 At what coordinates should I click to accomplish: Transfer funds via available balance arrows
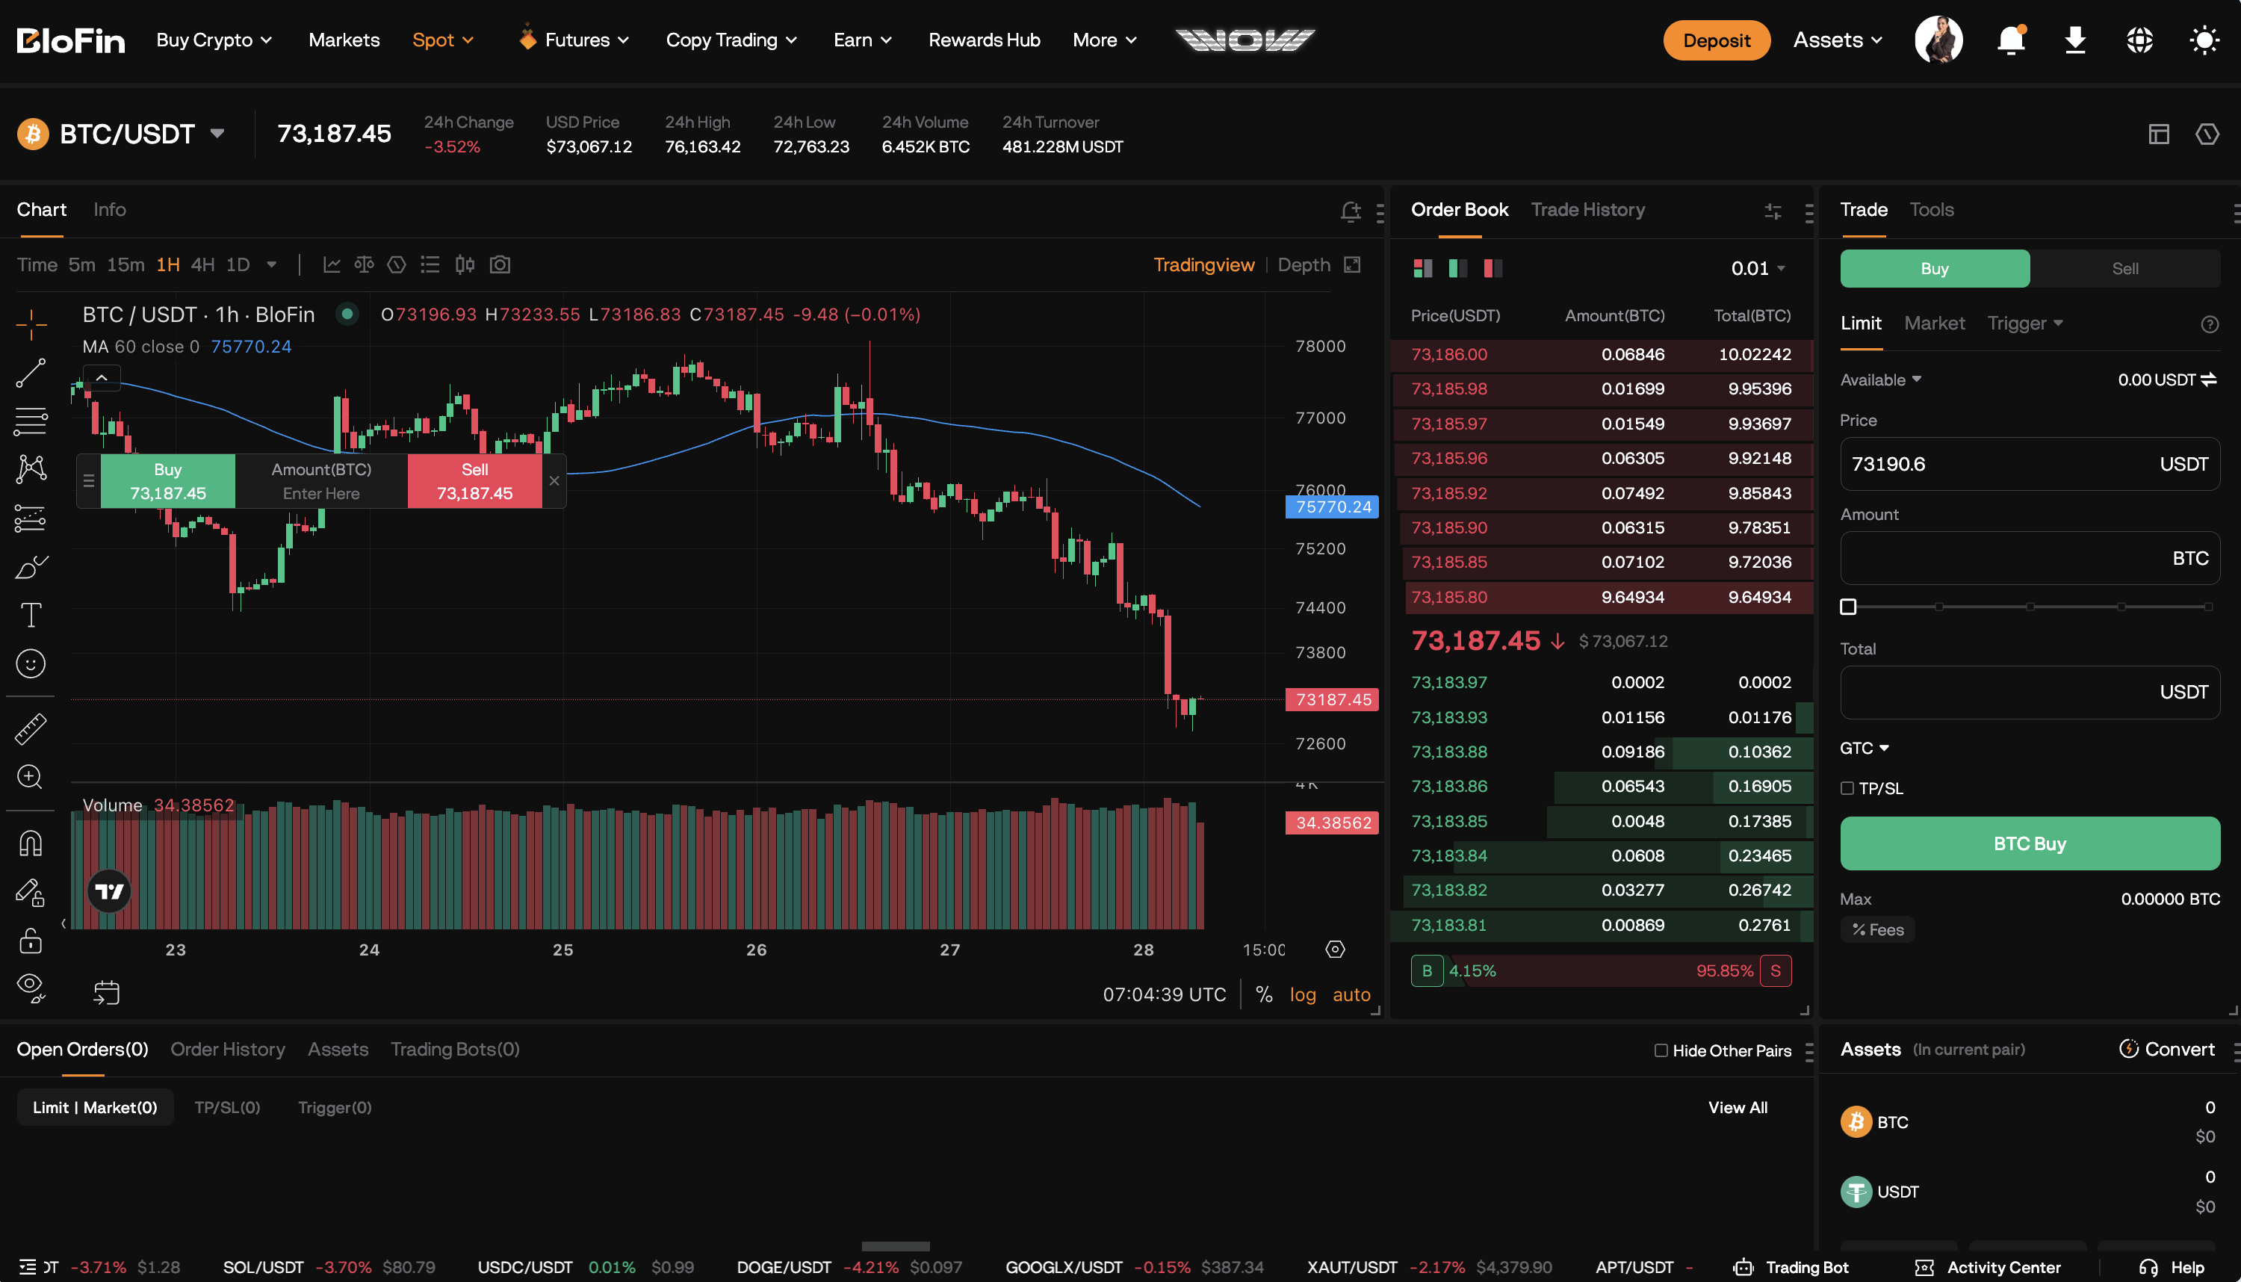tap(2208, 380)
